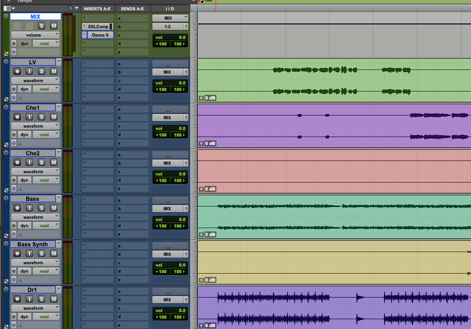Click the freeze snowflake icon on Cho2 track
Viewport: 471px width, 329px height.
[14, 180]
